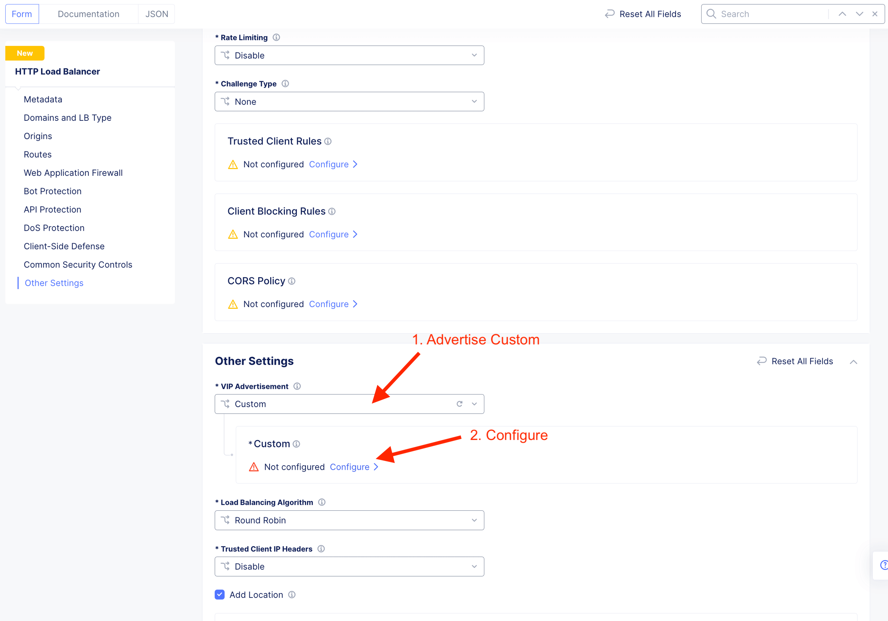
Task: Switch to the JSON tab
Action: (x=157, y=14)
